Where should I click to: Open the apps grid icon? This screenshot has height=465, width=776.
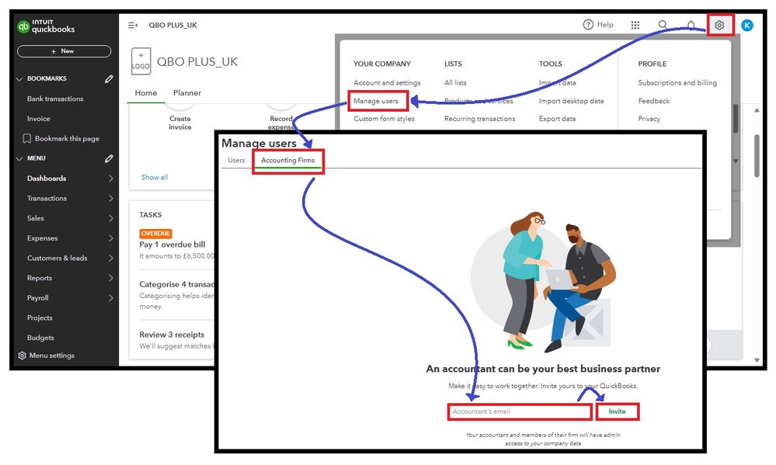pos(635,25)
